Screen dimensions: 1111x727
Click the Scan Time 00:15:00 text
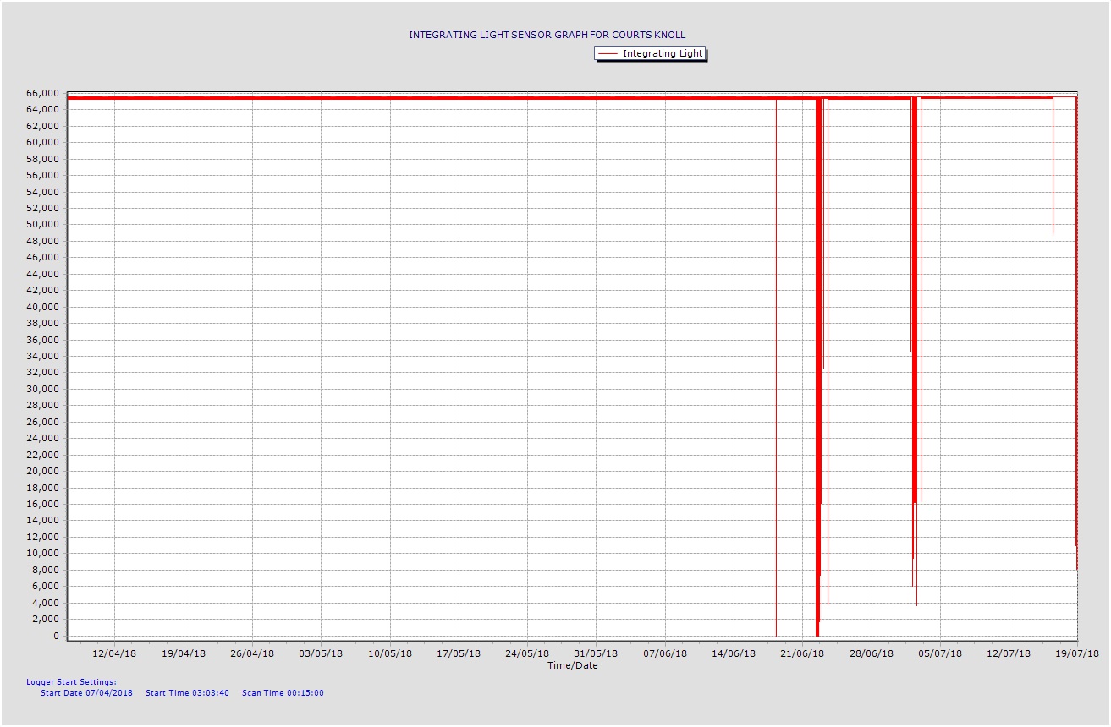point(283,693)
